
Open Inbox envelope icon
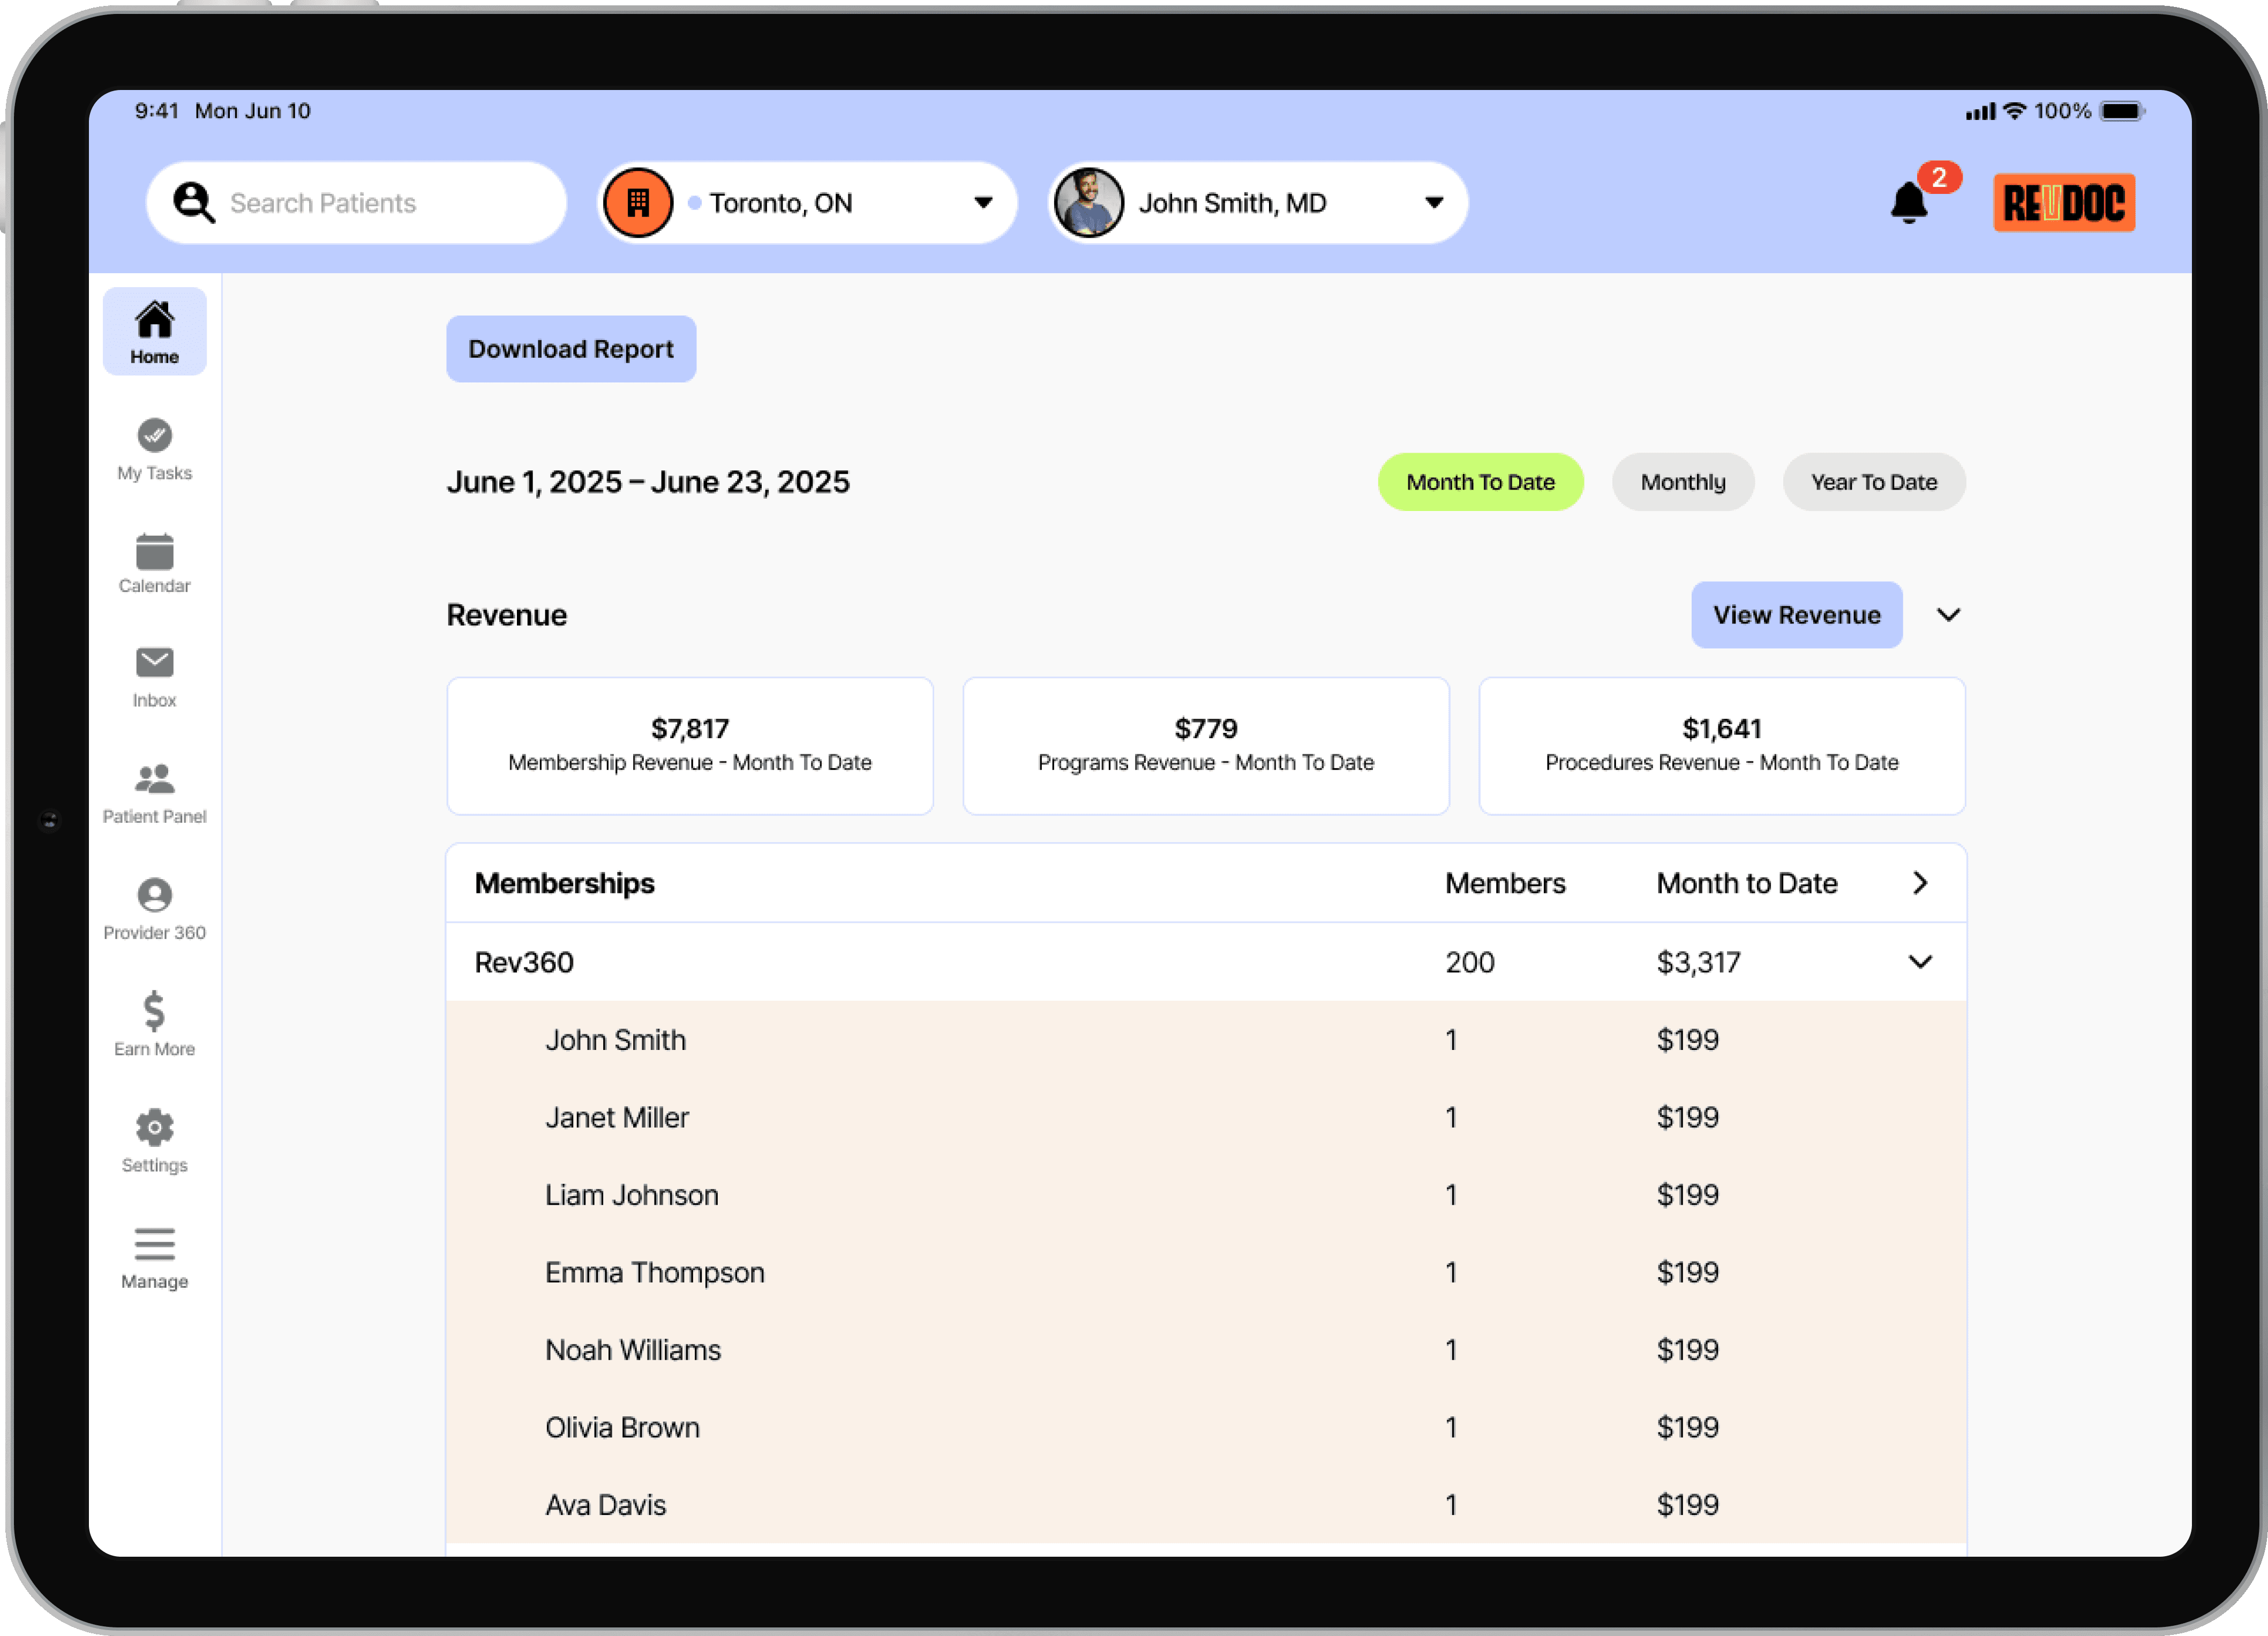click(x=154, y=663)
